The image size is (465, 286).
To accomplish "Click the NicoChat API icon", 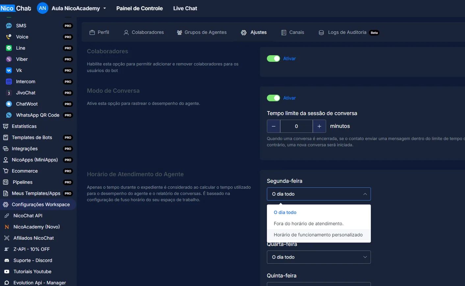I will pyautogui.click(x=7, y=216).
